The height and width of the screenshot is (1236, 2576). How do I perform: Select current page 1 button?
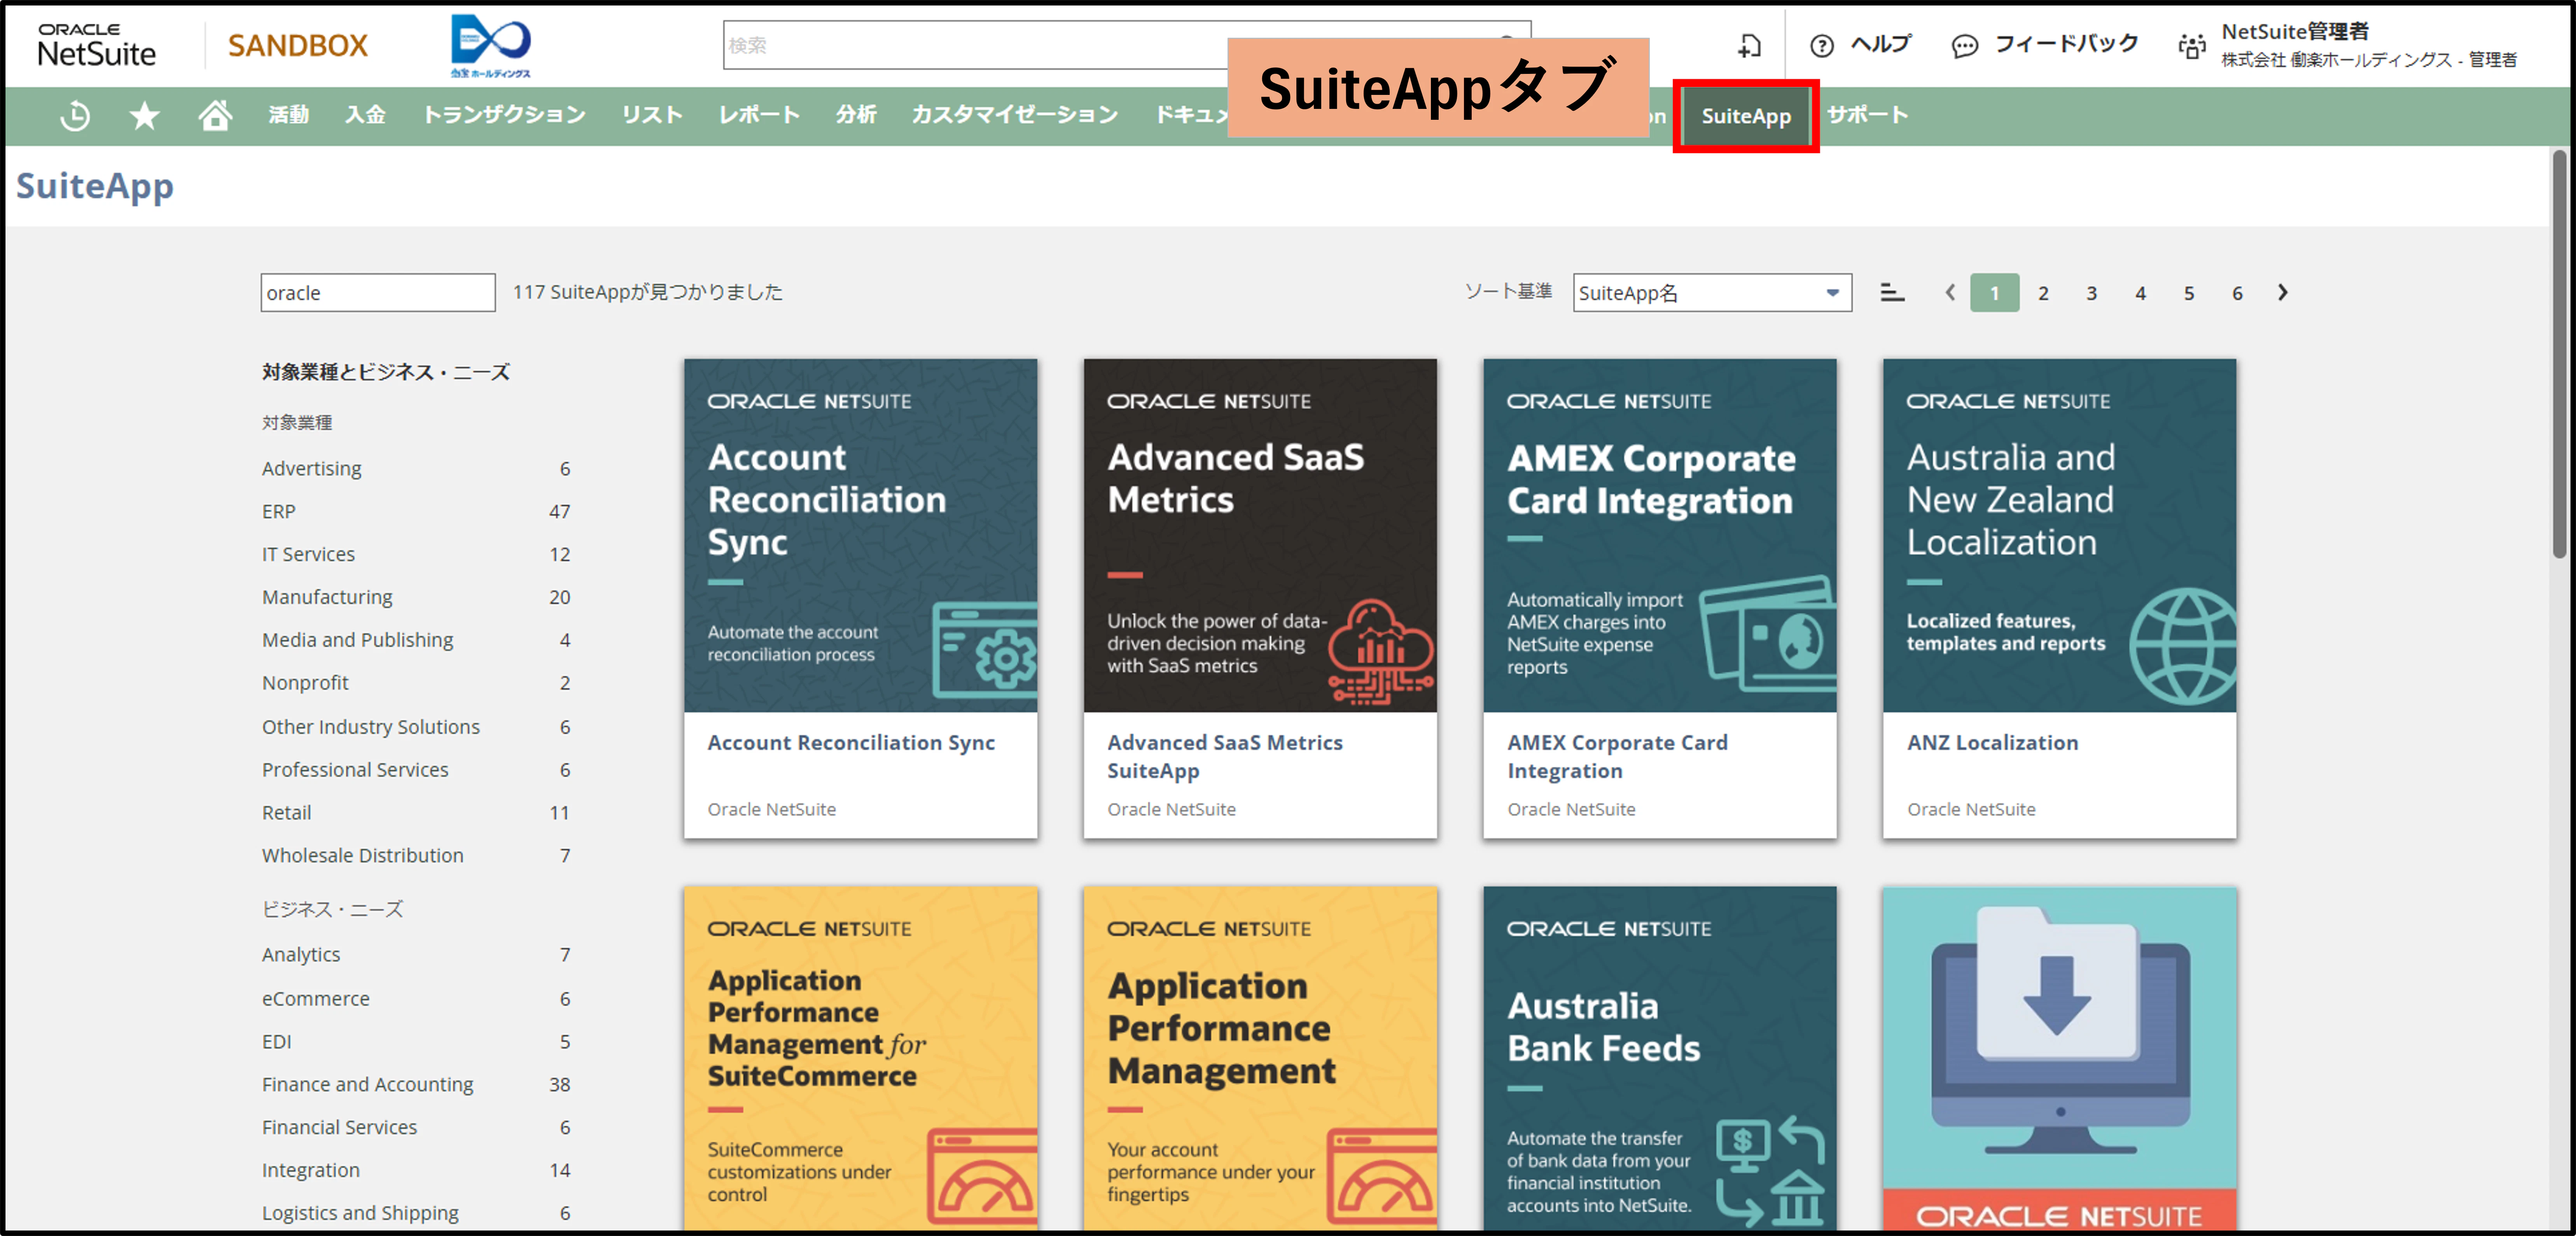(1995, 293)
